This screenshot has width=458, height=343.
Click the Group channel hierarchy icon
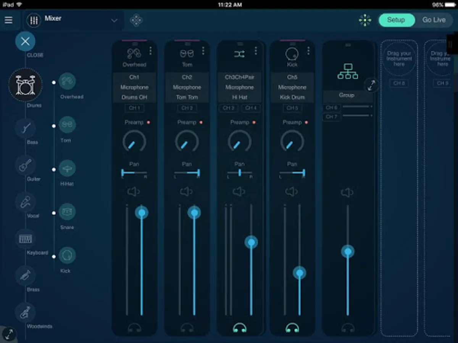[x=348, y=71]
